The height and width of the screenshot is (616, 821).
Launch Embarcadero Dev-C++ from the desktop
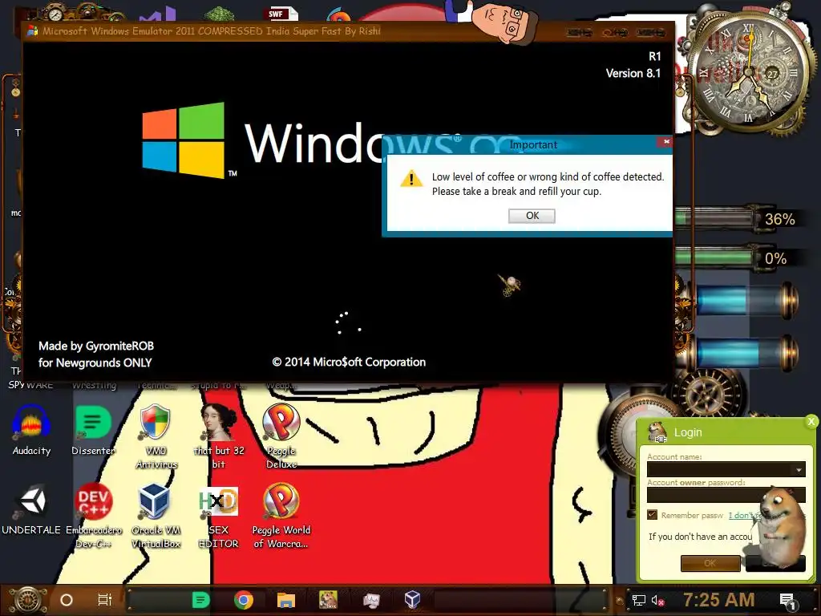tap(93, 516)
